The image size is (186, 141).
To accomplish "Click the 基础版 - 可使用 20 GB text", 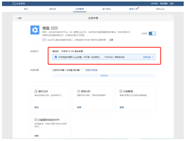I will click(x=68, y=51).
